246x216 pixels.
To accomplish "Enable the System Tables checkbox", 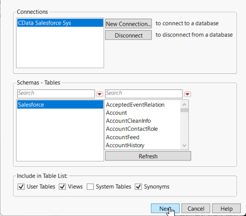I will coord(90,186).
